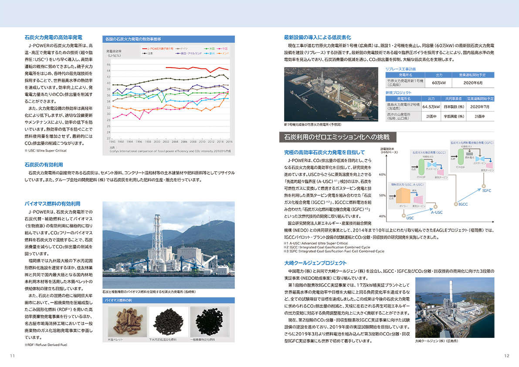The image size is (519, 367).
Task: Click the 共同事業者 column header
Action: point(454,99)
